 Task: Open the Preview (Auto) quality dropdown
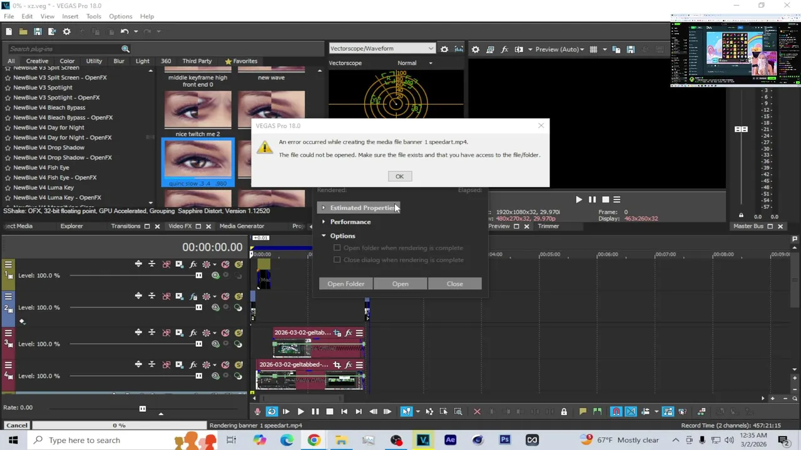[559, 49]
